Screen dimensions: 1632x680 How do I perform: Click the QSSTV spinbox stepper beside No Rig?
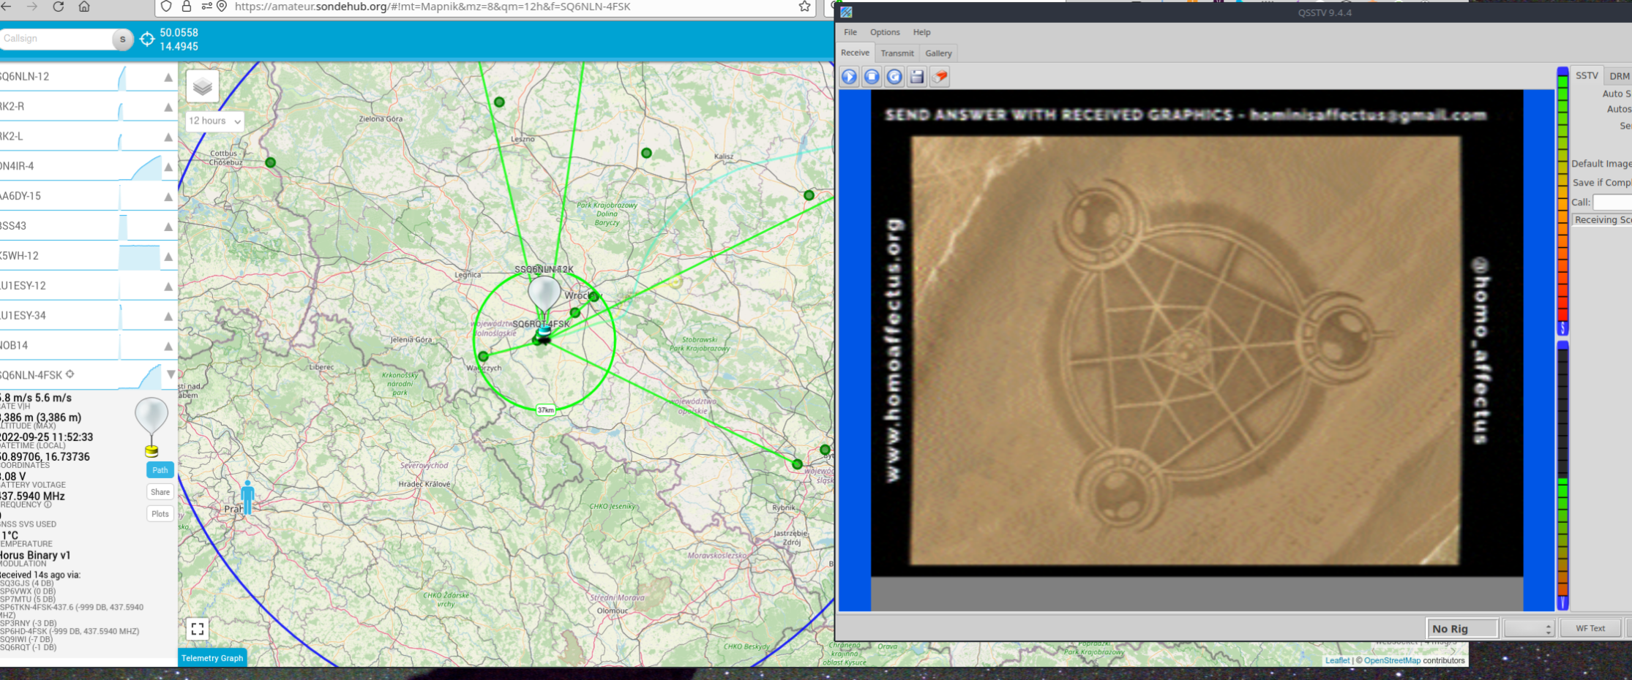coord(1529,628)
